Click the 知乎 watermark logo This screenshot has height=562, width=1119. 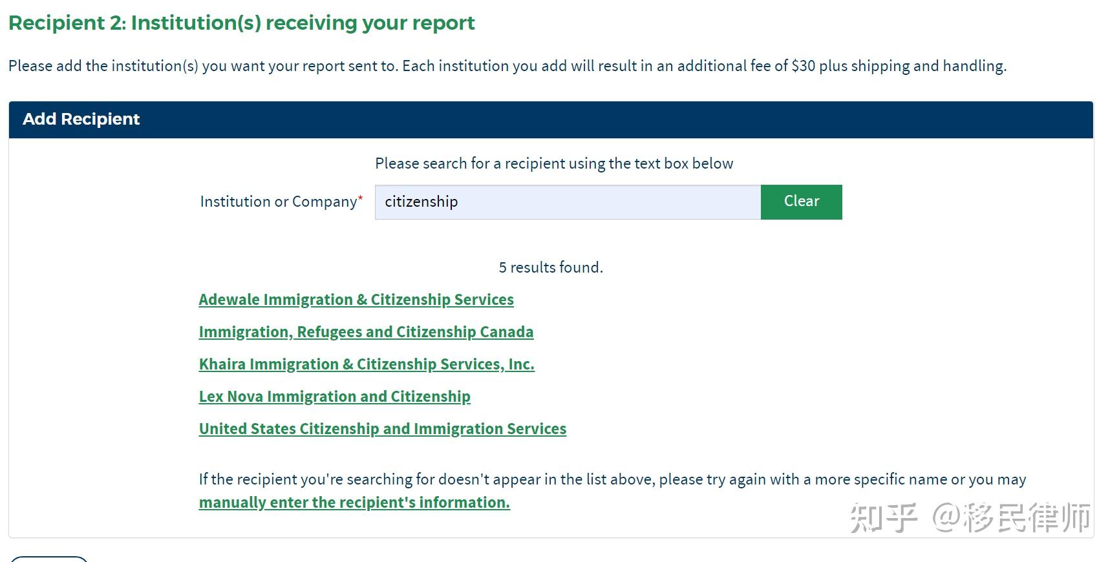882,517
